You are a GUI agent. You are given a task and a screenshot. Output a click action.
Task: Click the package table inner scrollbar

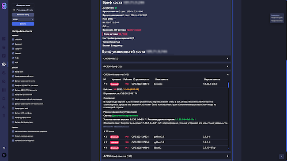click(228, 85)
